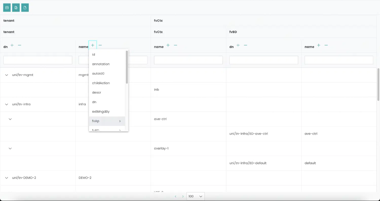
Task: Go to the previous page
Action: 176,196
